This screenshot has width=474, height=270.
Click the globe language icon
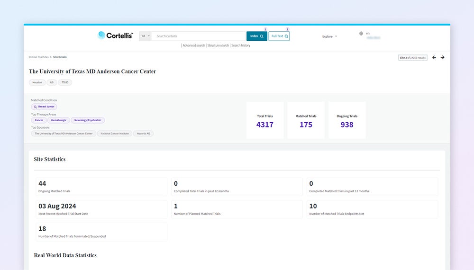tap(361, 34)
